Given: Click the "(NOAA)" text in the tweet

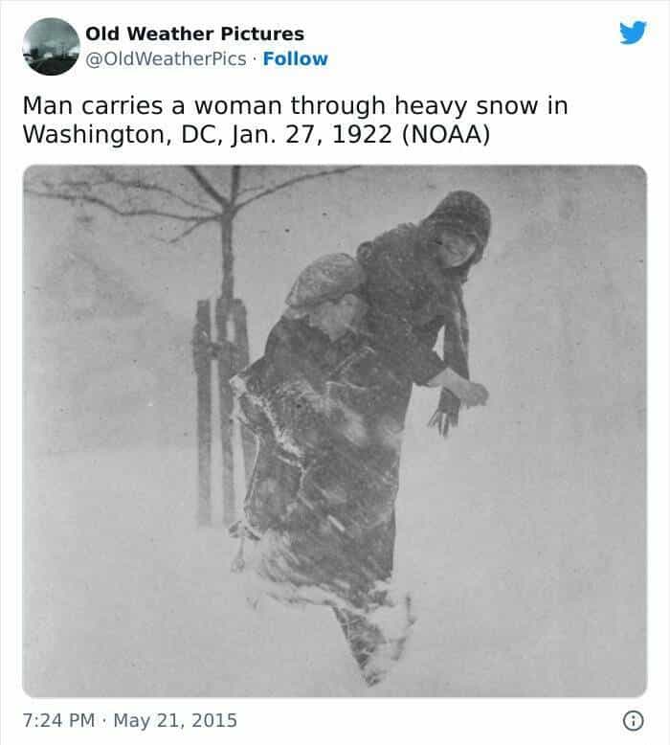Looking at the screenshot, I should click(x=446, y=134).
